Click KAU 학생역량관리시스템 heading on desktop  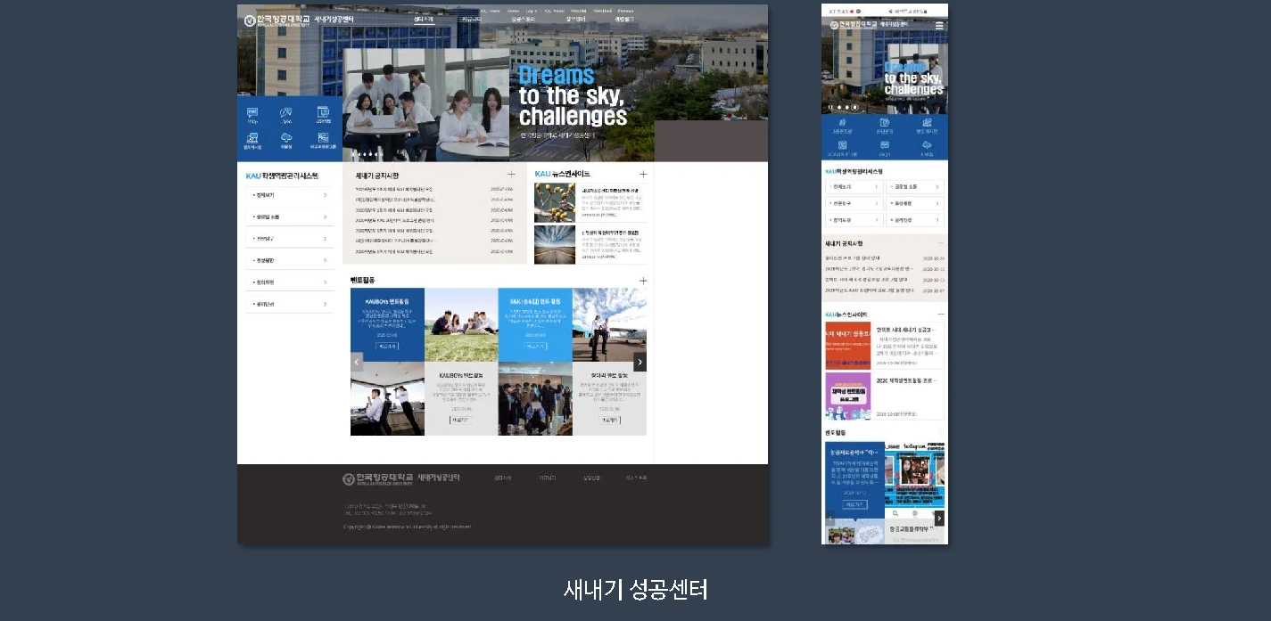pyautogui.click(x=282, y=176)
